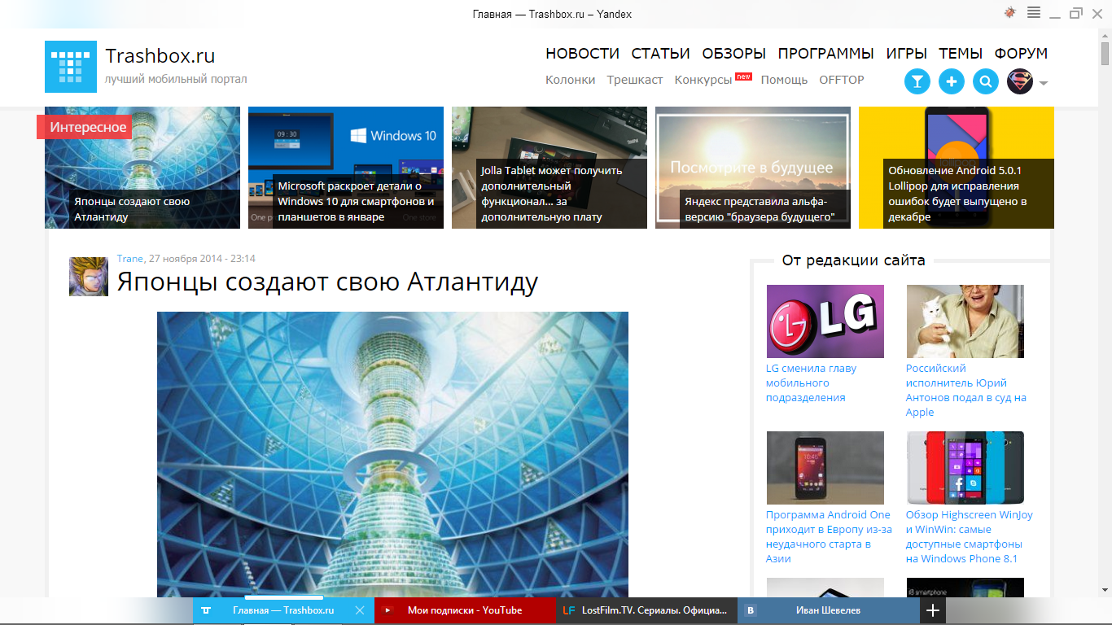The image size is (1112, 625).
Task: Open author Trane's profile link
Action: click(129, 259)
